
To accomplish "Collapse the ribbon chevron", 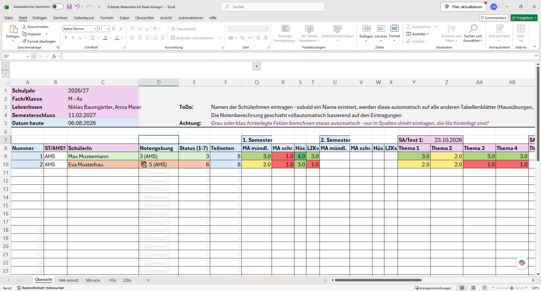I will (535, 47).
